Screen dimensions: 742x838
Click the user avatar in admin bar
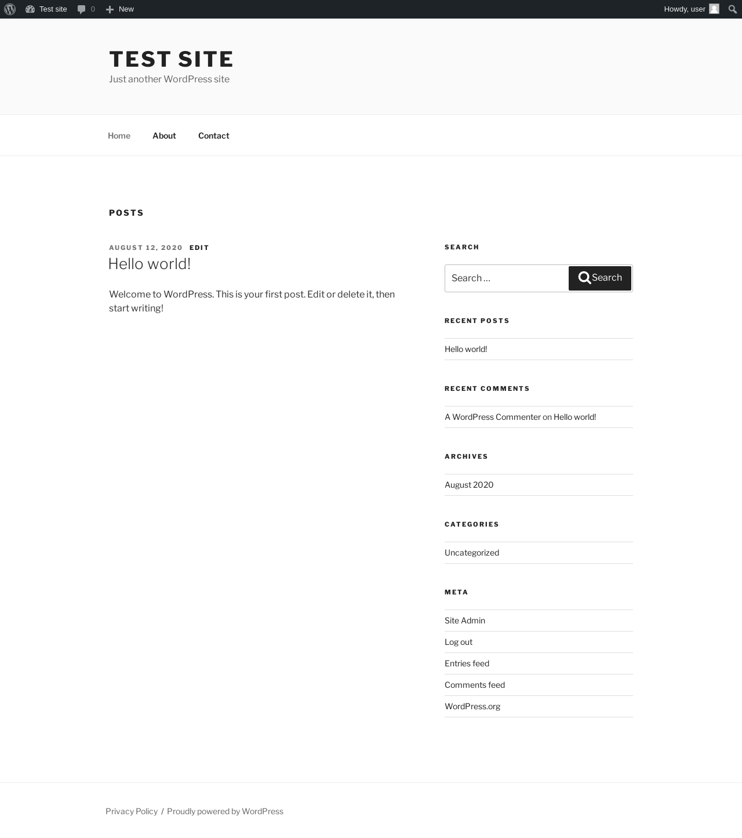click(x=714, y=9)
